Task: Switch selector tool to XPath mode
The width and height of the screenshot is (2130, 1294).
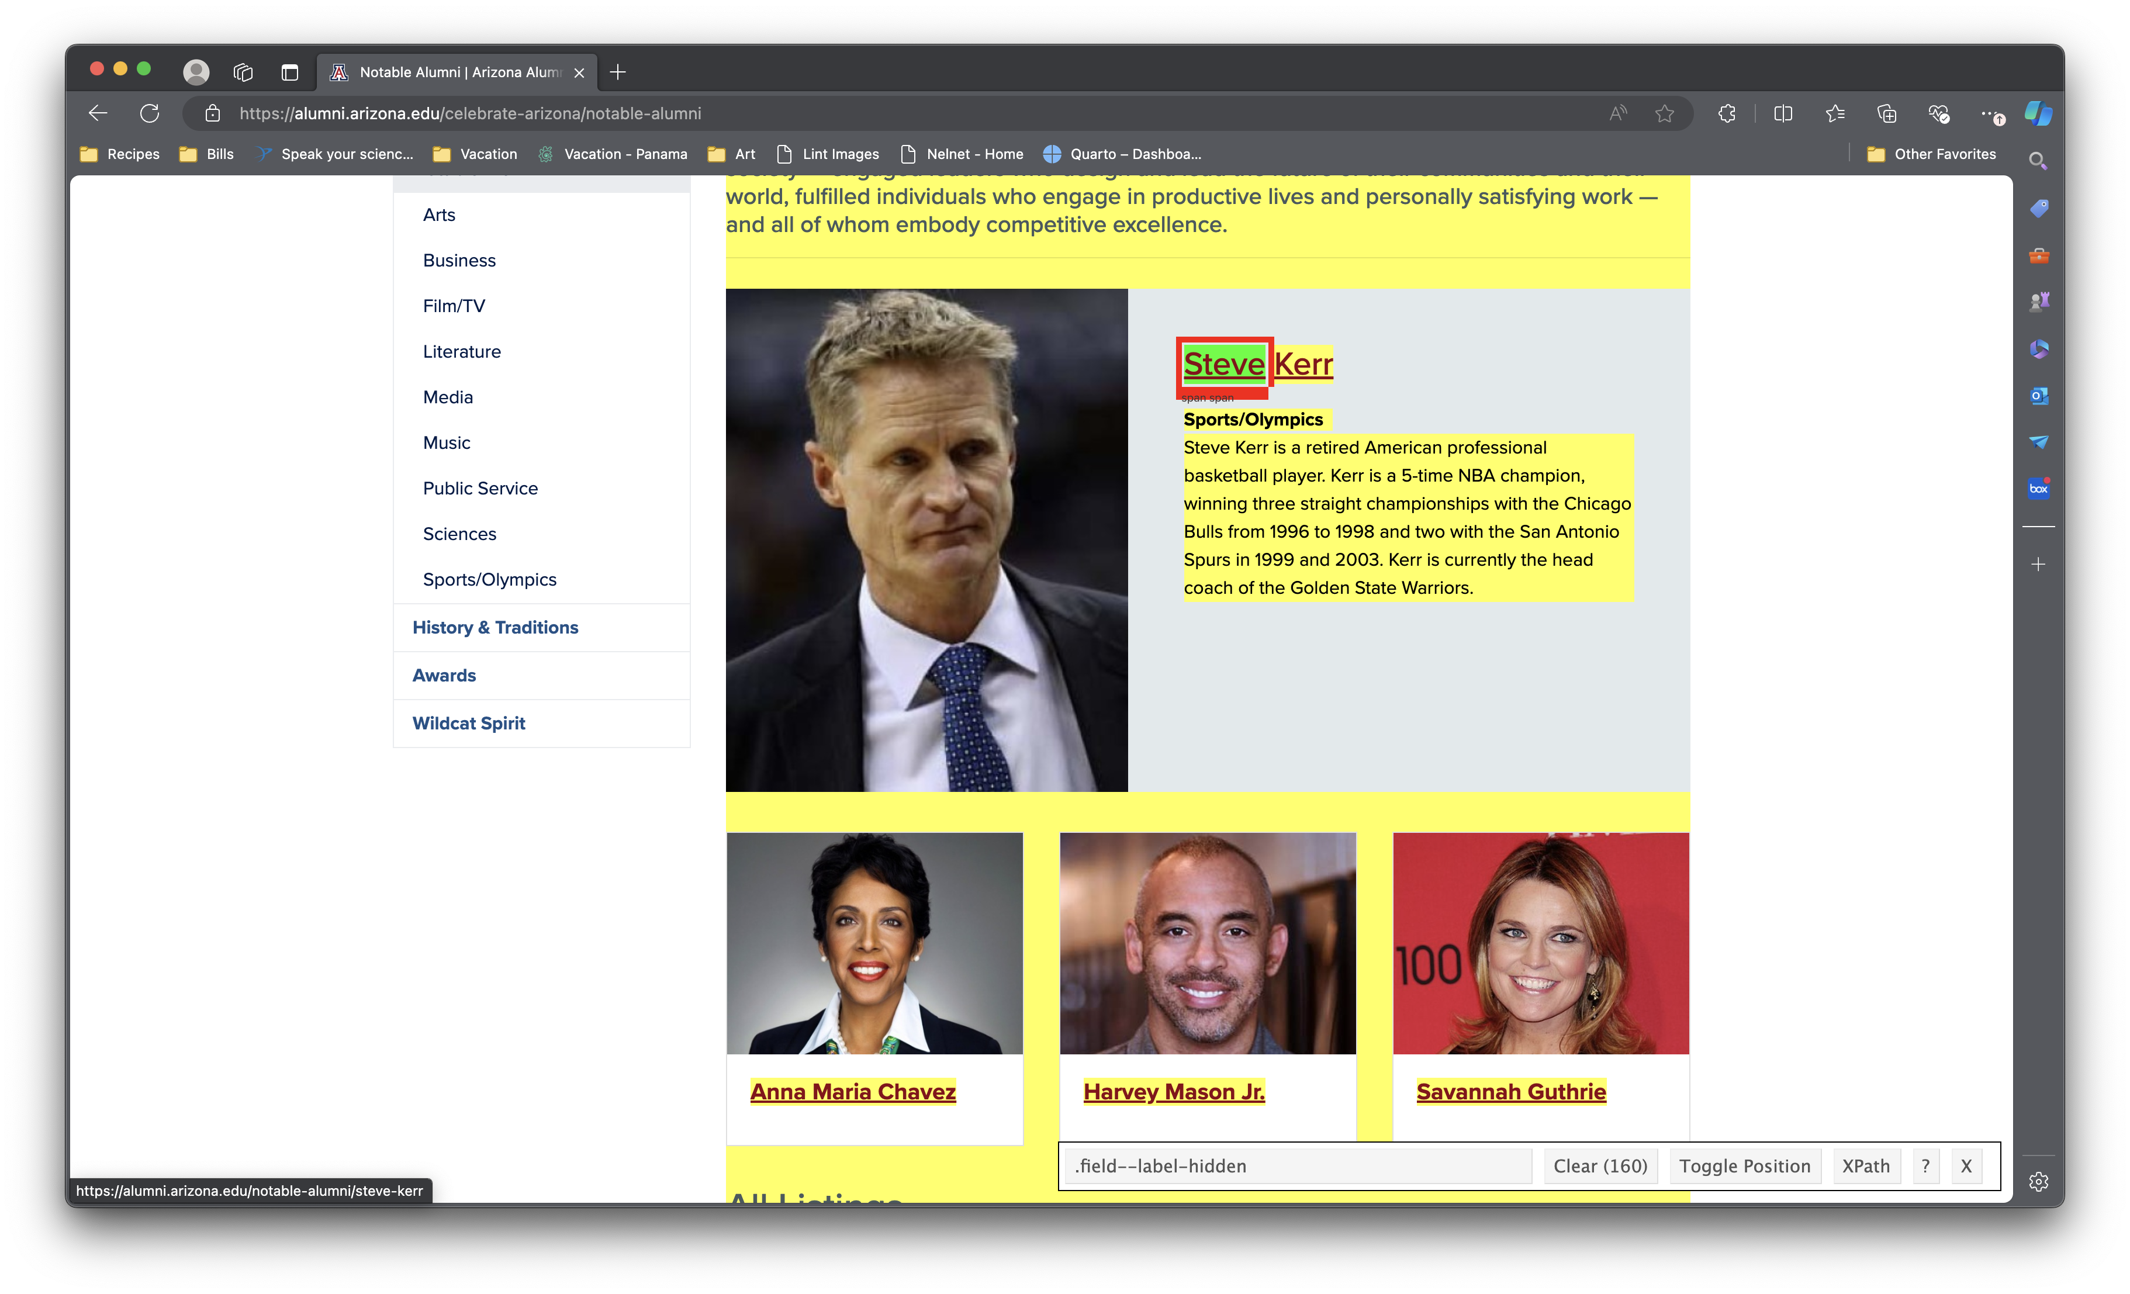Action: pos(1865,1166)
